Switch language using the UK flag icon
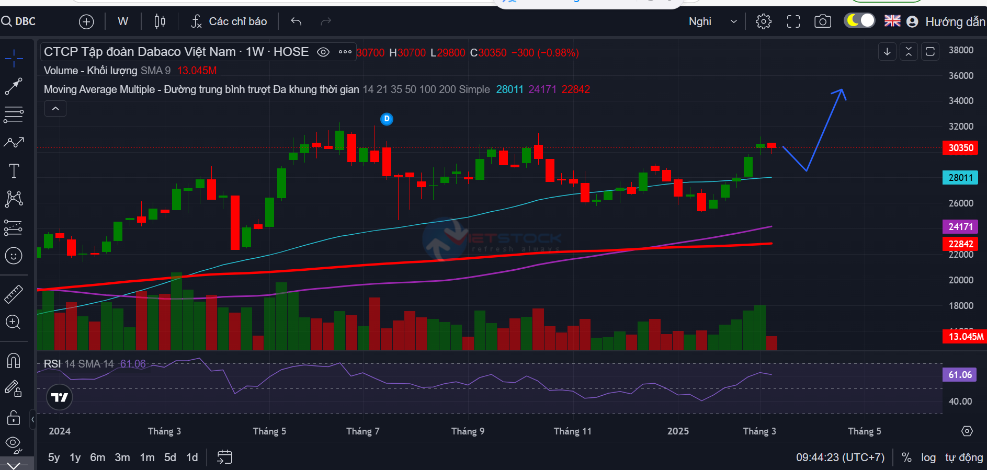 pos(892,21)
